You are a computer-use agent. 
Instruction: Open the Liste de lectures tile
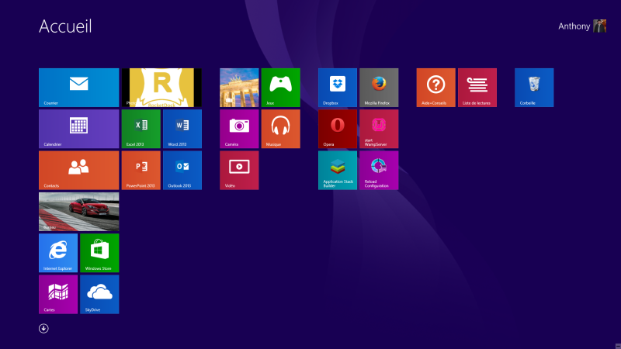point(477,88)
